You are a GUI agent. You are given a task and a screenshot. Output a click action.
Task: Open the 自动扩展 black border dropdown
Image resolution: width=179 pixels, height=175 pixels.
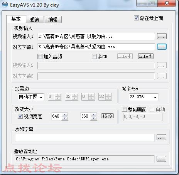(31, 97)
